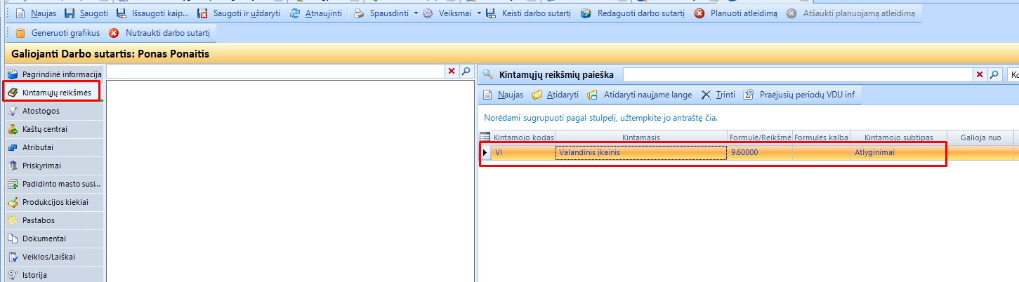Open Padidinto masto susi... section
Screen dimensions: 1019x282
(53, 184)
